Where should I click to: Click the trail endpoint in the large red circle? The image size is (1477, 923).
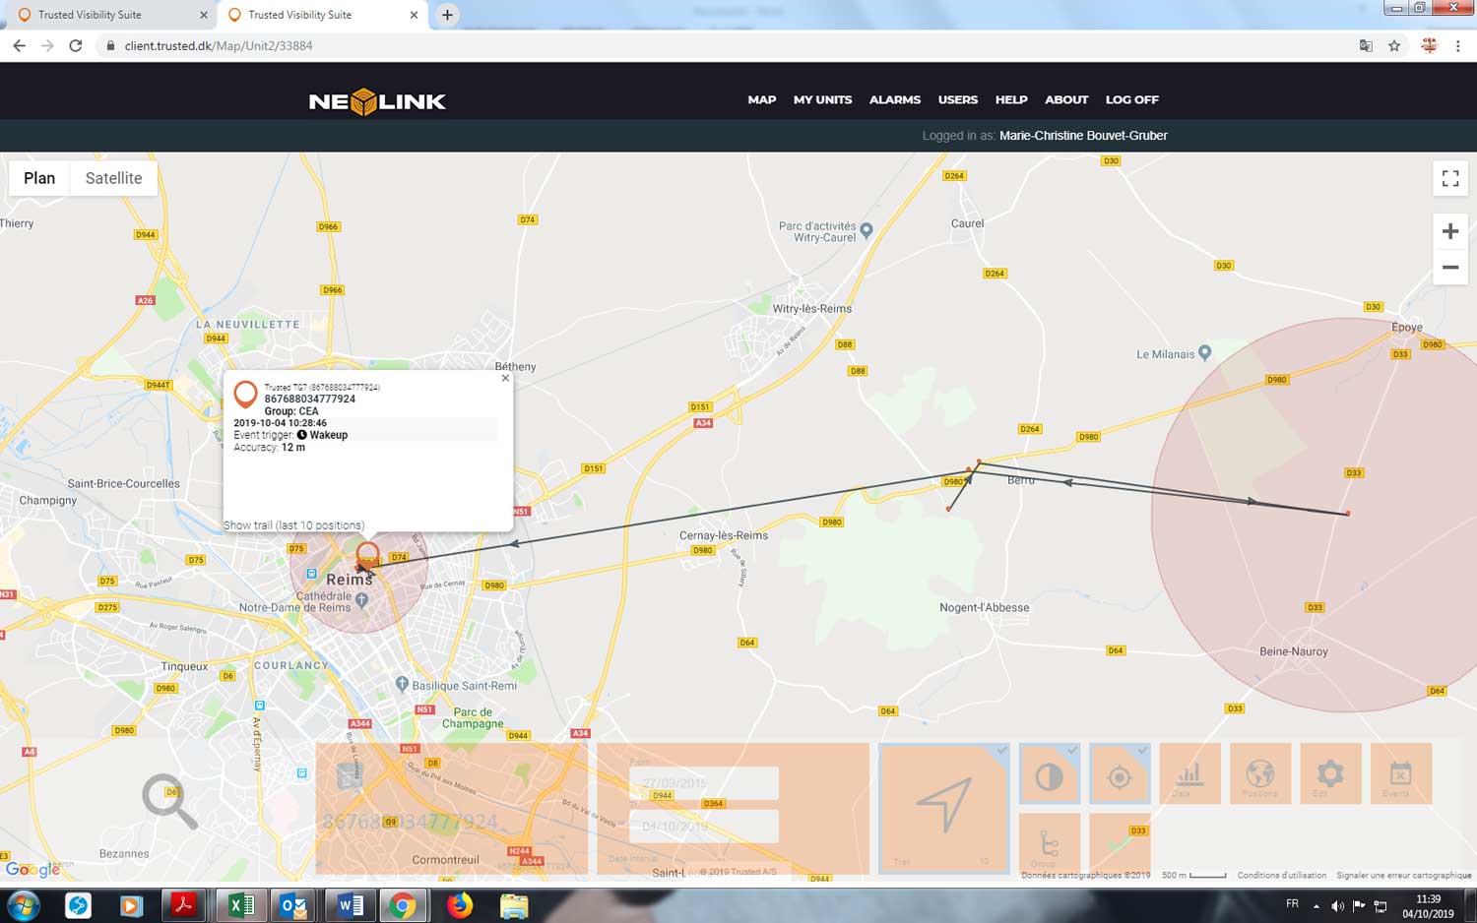tap(1348, 514)
